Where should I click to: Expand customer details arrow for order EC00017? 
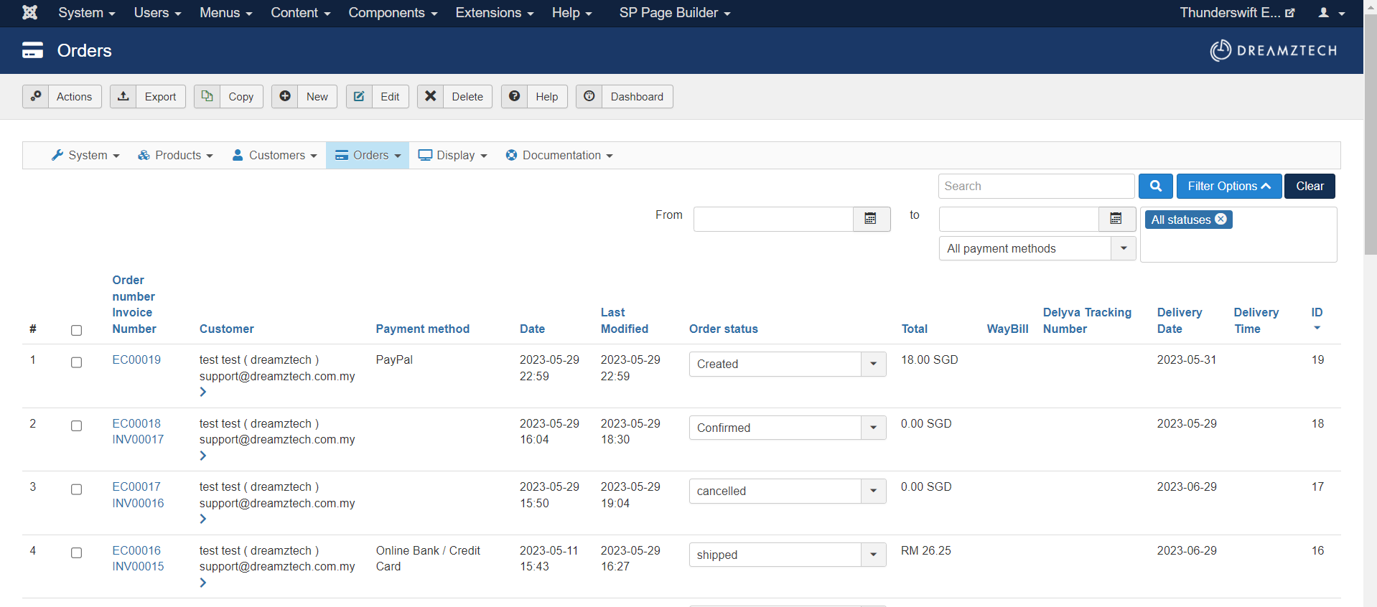[203, 519]
